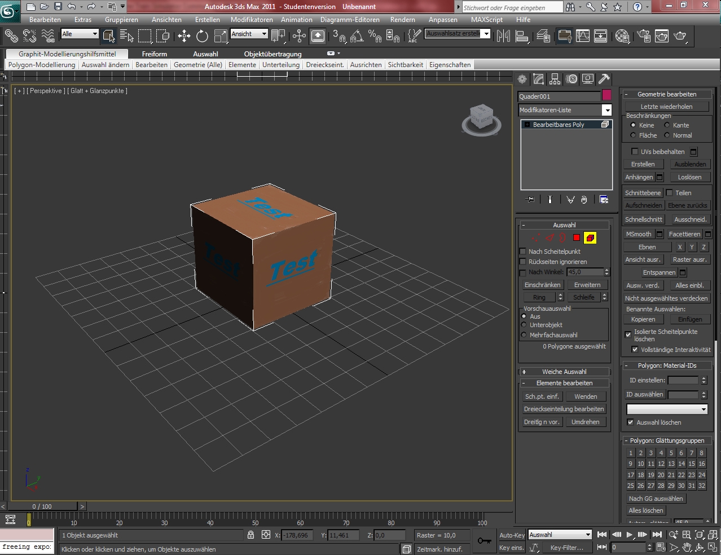Click the Mirror tool icon

click(503, 36)
